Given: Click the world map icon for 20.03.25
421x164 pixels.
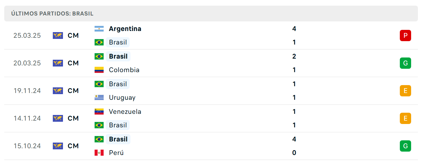Looking at the screenshot, I should click(58, 63).
